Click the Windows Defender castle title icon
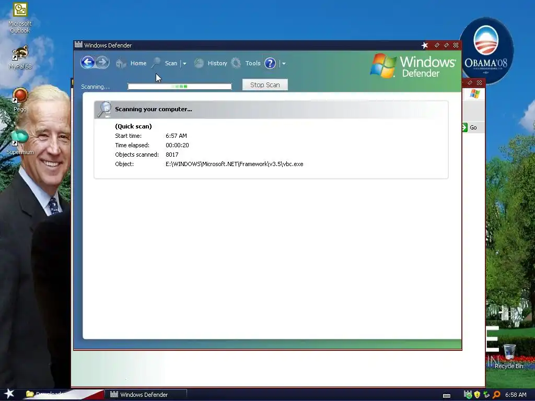535x401 pixels. pos(78,45)
